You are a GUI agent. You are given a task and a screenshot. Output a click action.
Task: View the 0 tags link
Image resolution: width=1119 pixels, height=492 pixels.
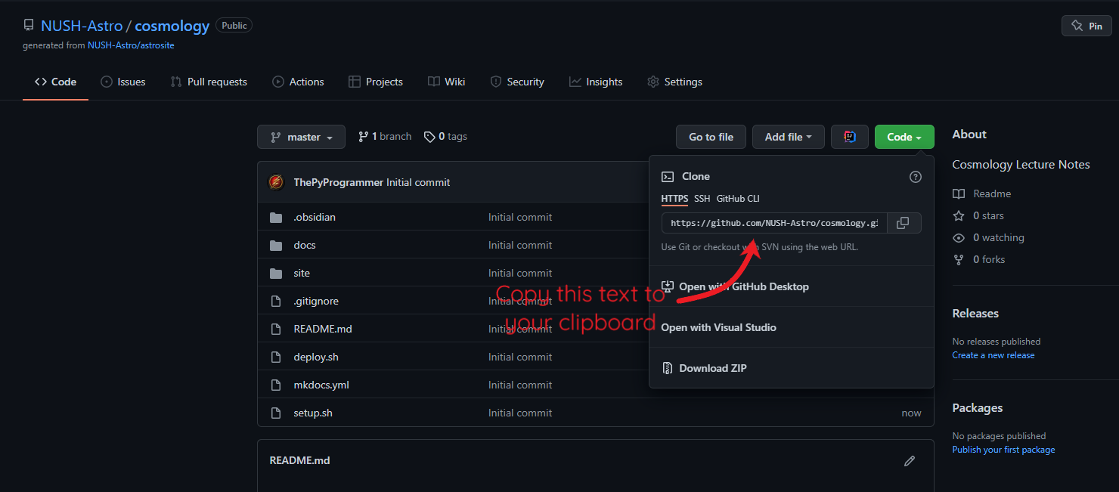tap(445, 137)
